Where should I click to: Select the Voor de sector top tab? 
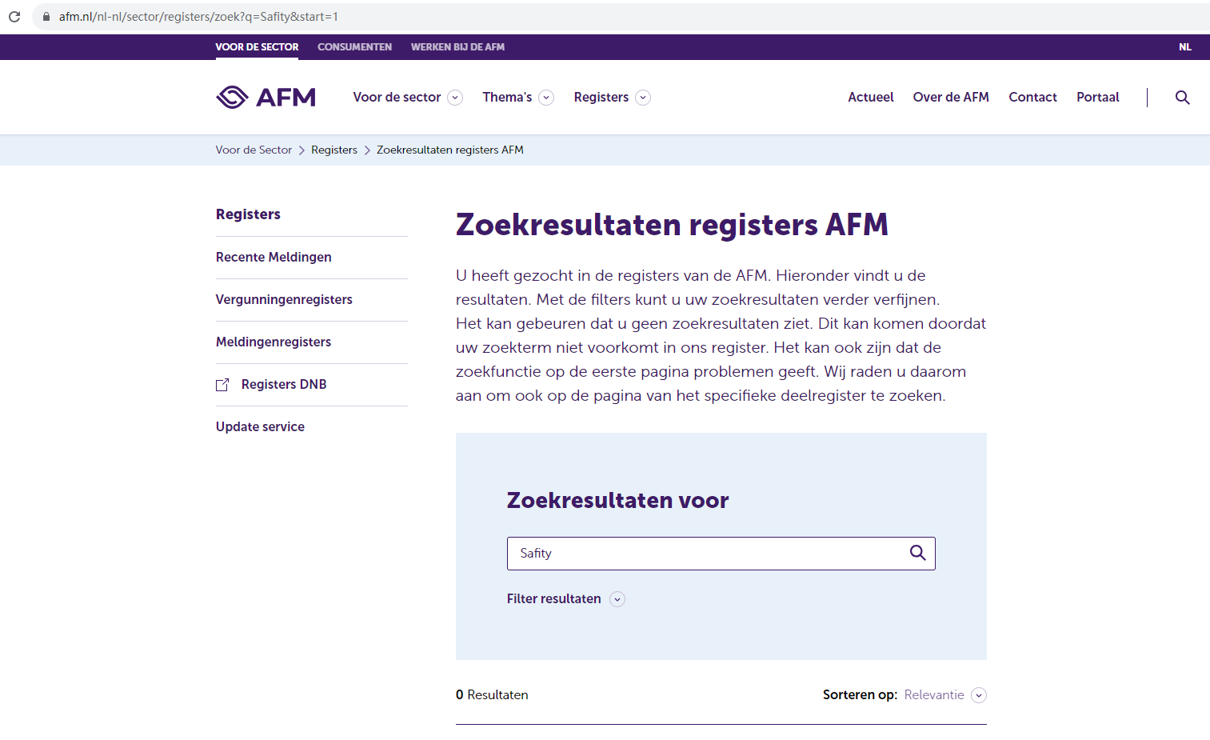pos(257,47)
